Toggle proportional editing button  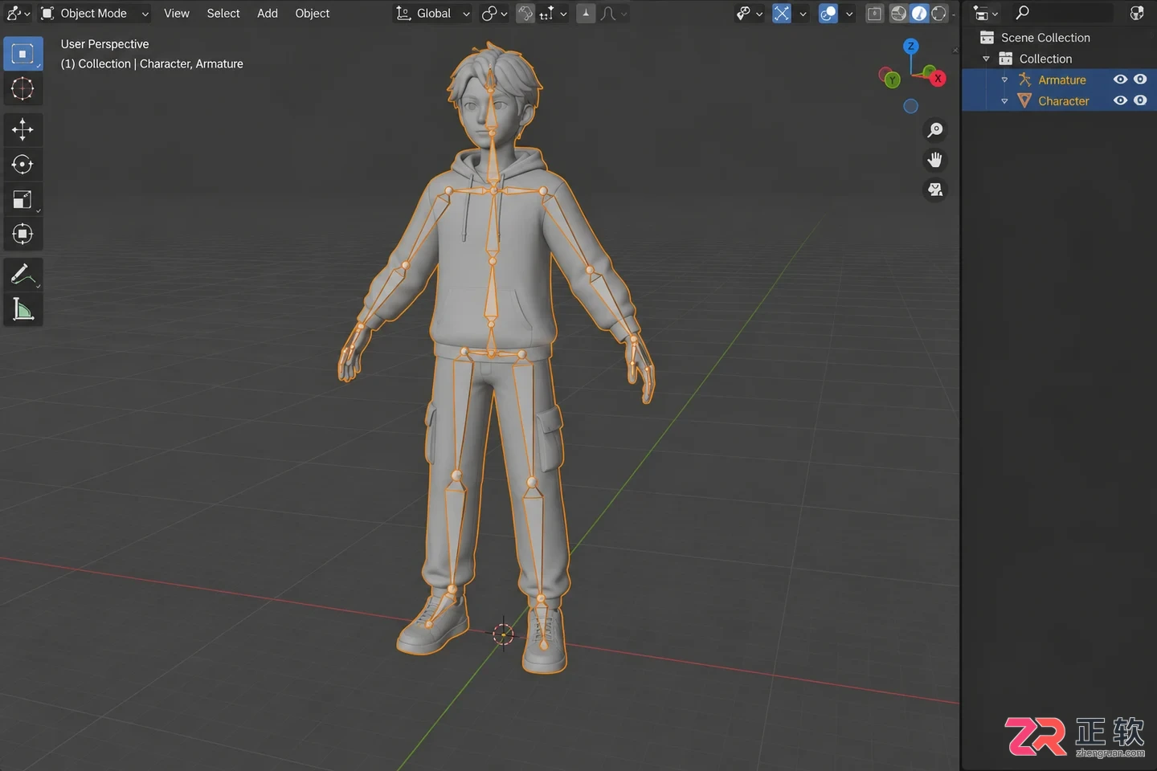pos(587,14)
